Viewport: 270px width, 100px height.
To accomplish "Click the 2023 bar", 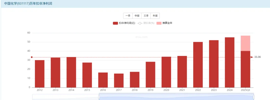I will click(214, 64).
